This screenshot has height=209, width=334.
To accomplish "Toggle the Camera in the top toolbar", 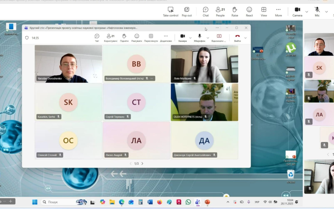I will (297, 11).
